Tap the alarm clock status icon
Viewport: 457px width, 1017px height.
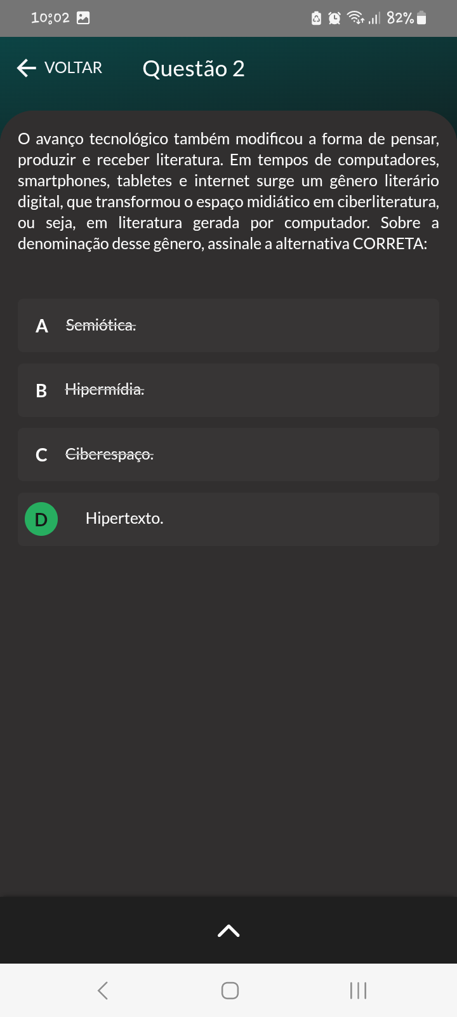pyautogui.click(x=334, y=18)
